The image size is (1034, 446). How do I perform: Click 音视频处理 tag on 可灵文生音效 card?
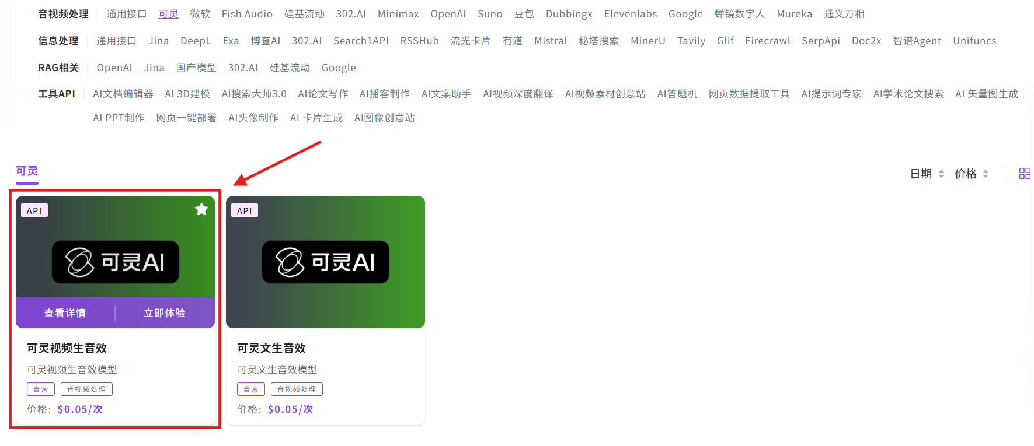pyautogui.click(x=297, y=389)
